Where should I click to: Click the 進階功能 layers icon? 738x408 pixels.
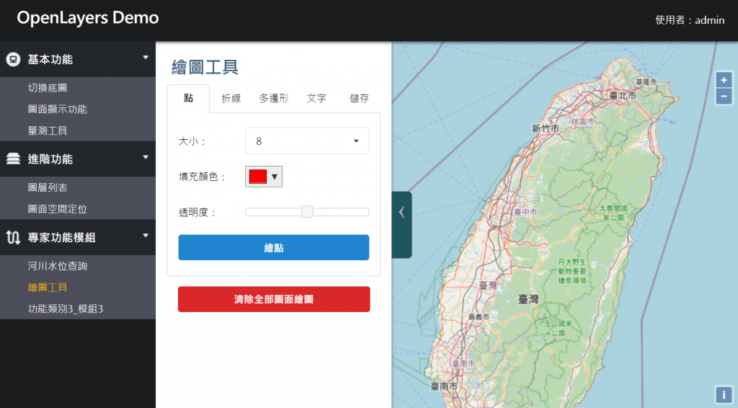[x=13, y=159]
